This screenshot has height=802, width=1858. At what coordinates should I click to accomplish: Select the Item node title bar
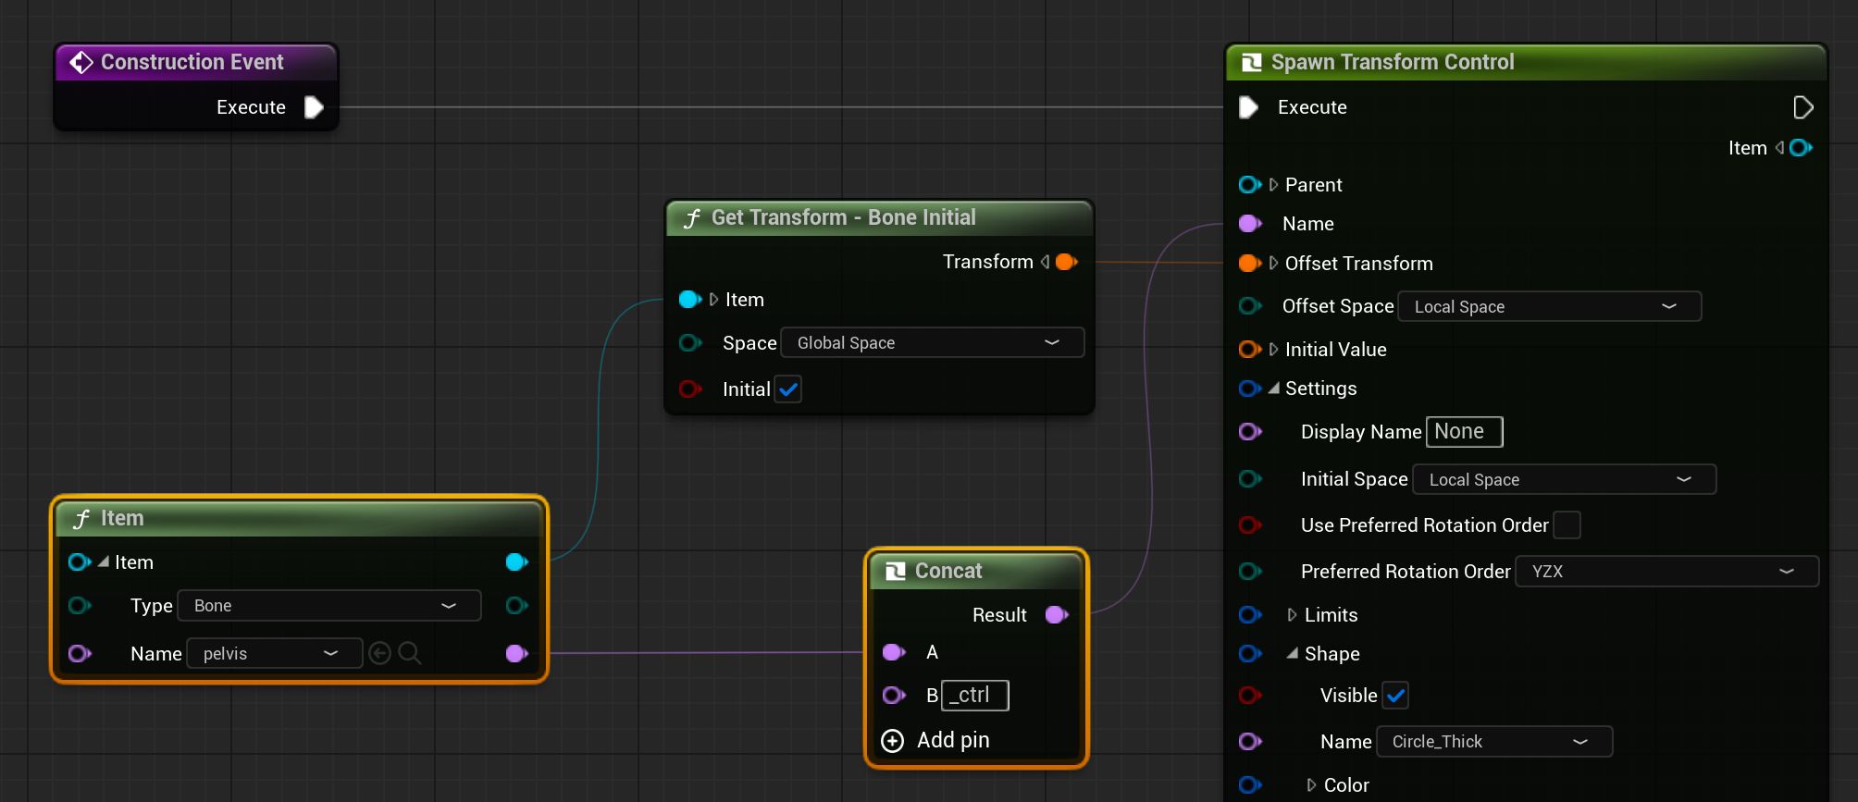click(299, 518)
